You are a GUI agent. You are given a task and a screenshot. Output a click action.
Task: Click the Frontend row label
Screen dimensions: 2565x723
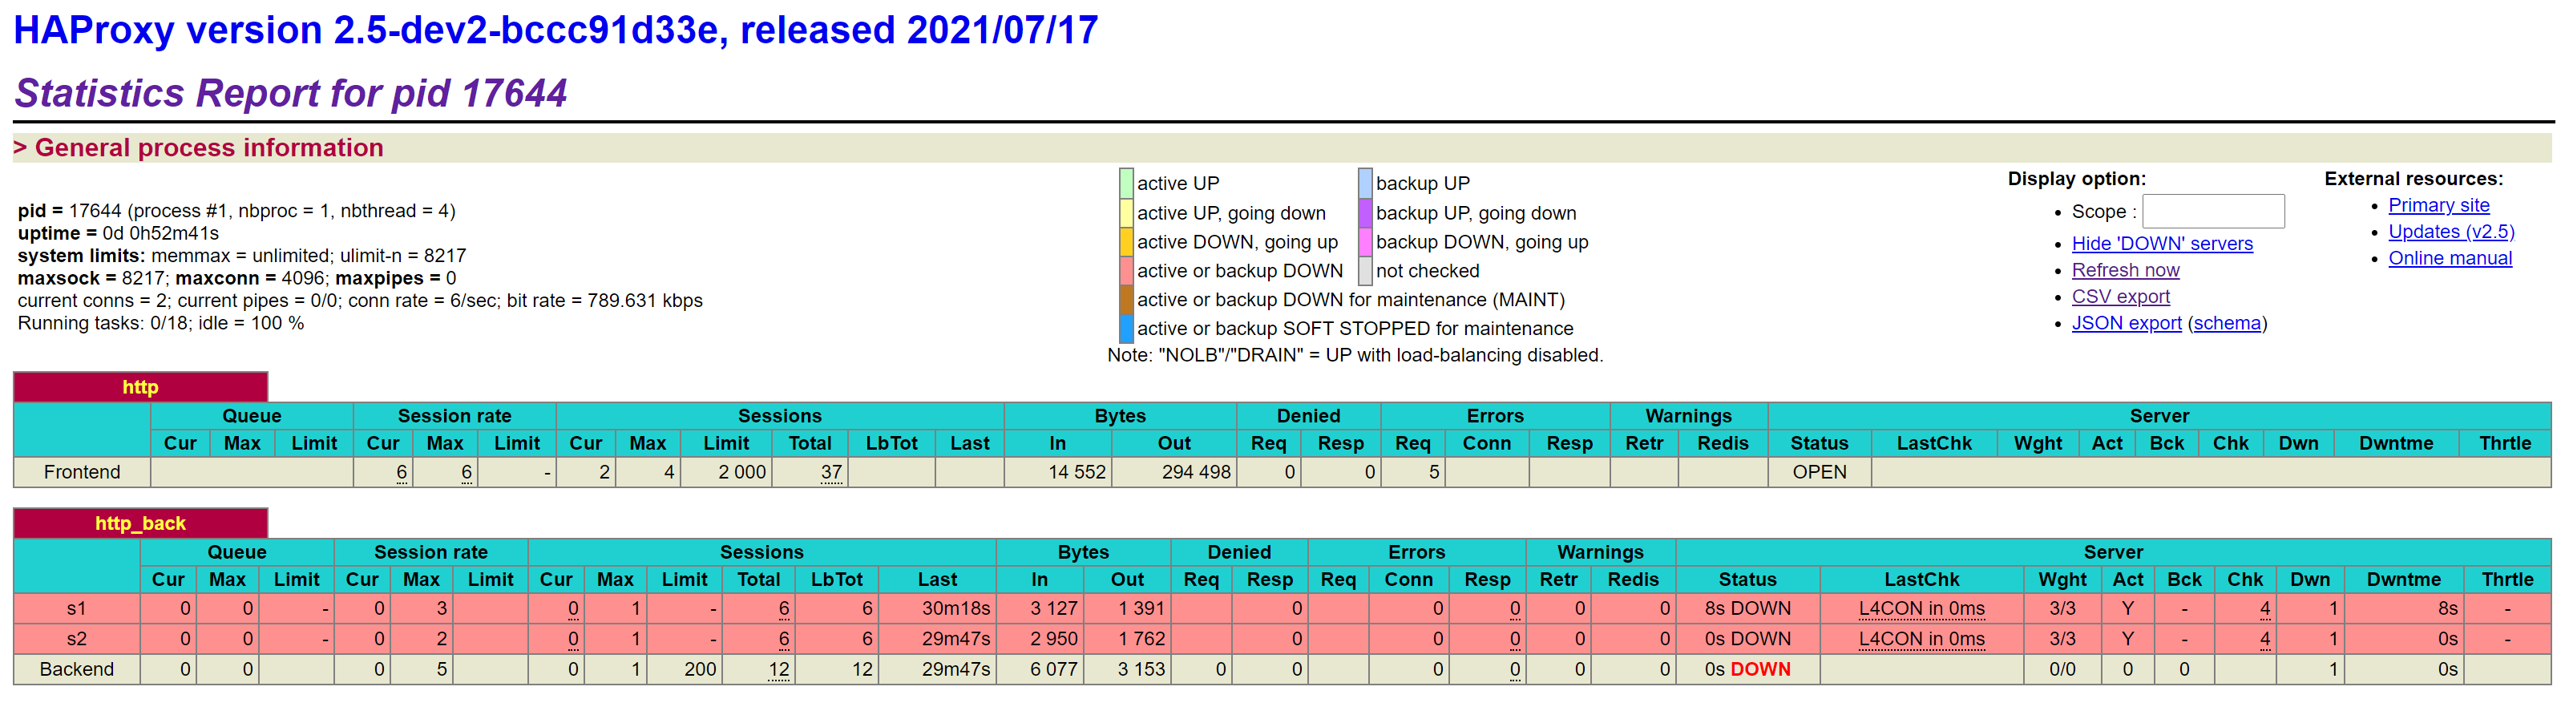coord(82,472)
